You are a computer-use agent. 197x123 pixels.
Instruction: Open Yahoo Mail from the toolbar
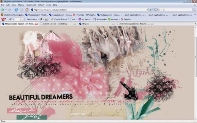72,19
